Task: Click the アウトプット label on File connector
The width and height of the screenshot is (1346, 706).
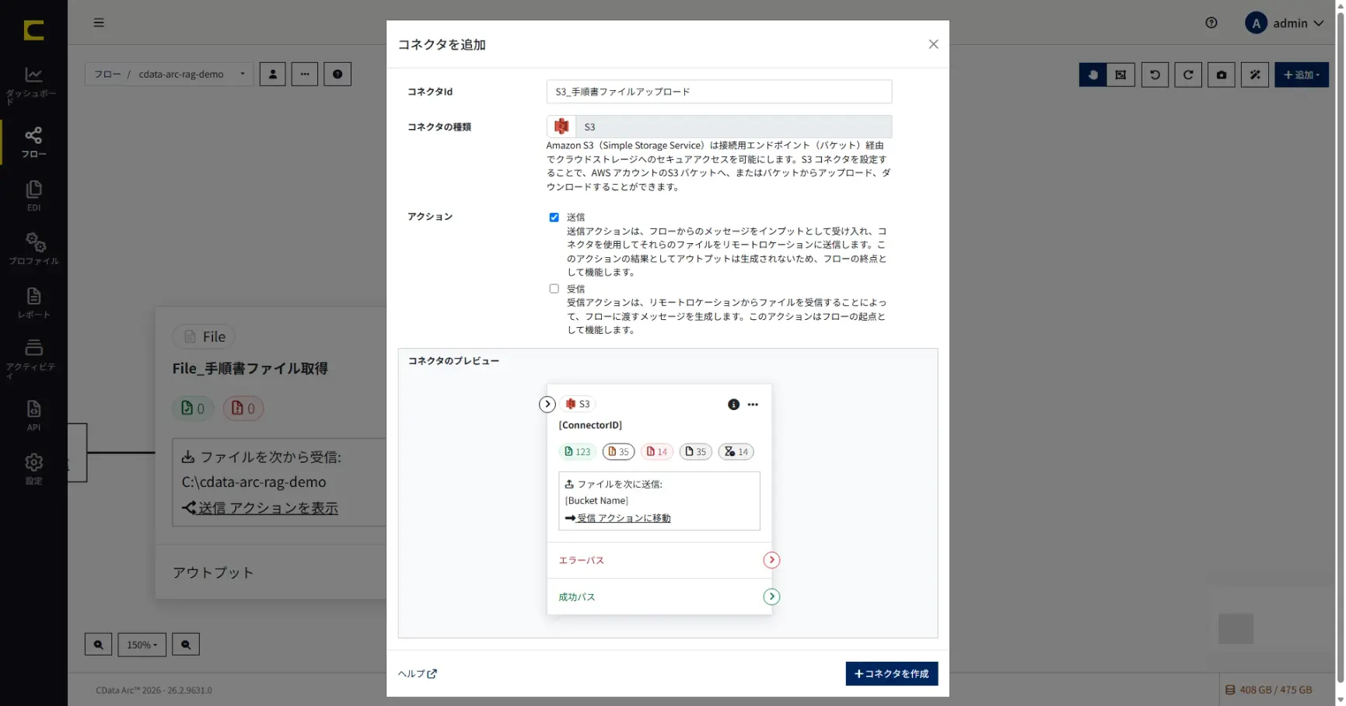Action: [x=213, y=572]
